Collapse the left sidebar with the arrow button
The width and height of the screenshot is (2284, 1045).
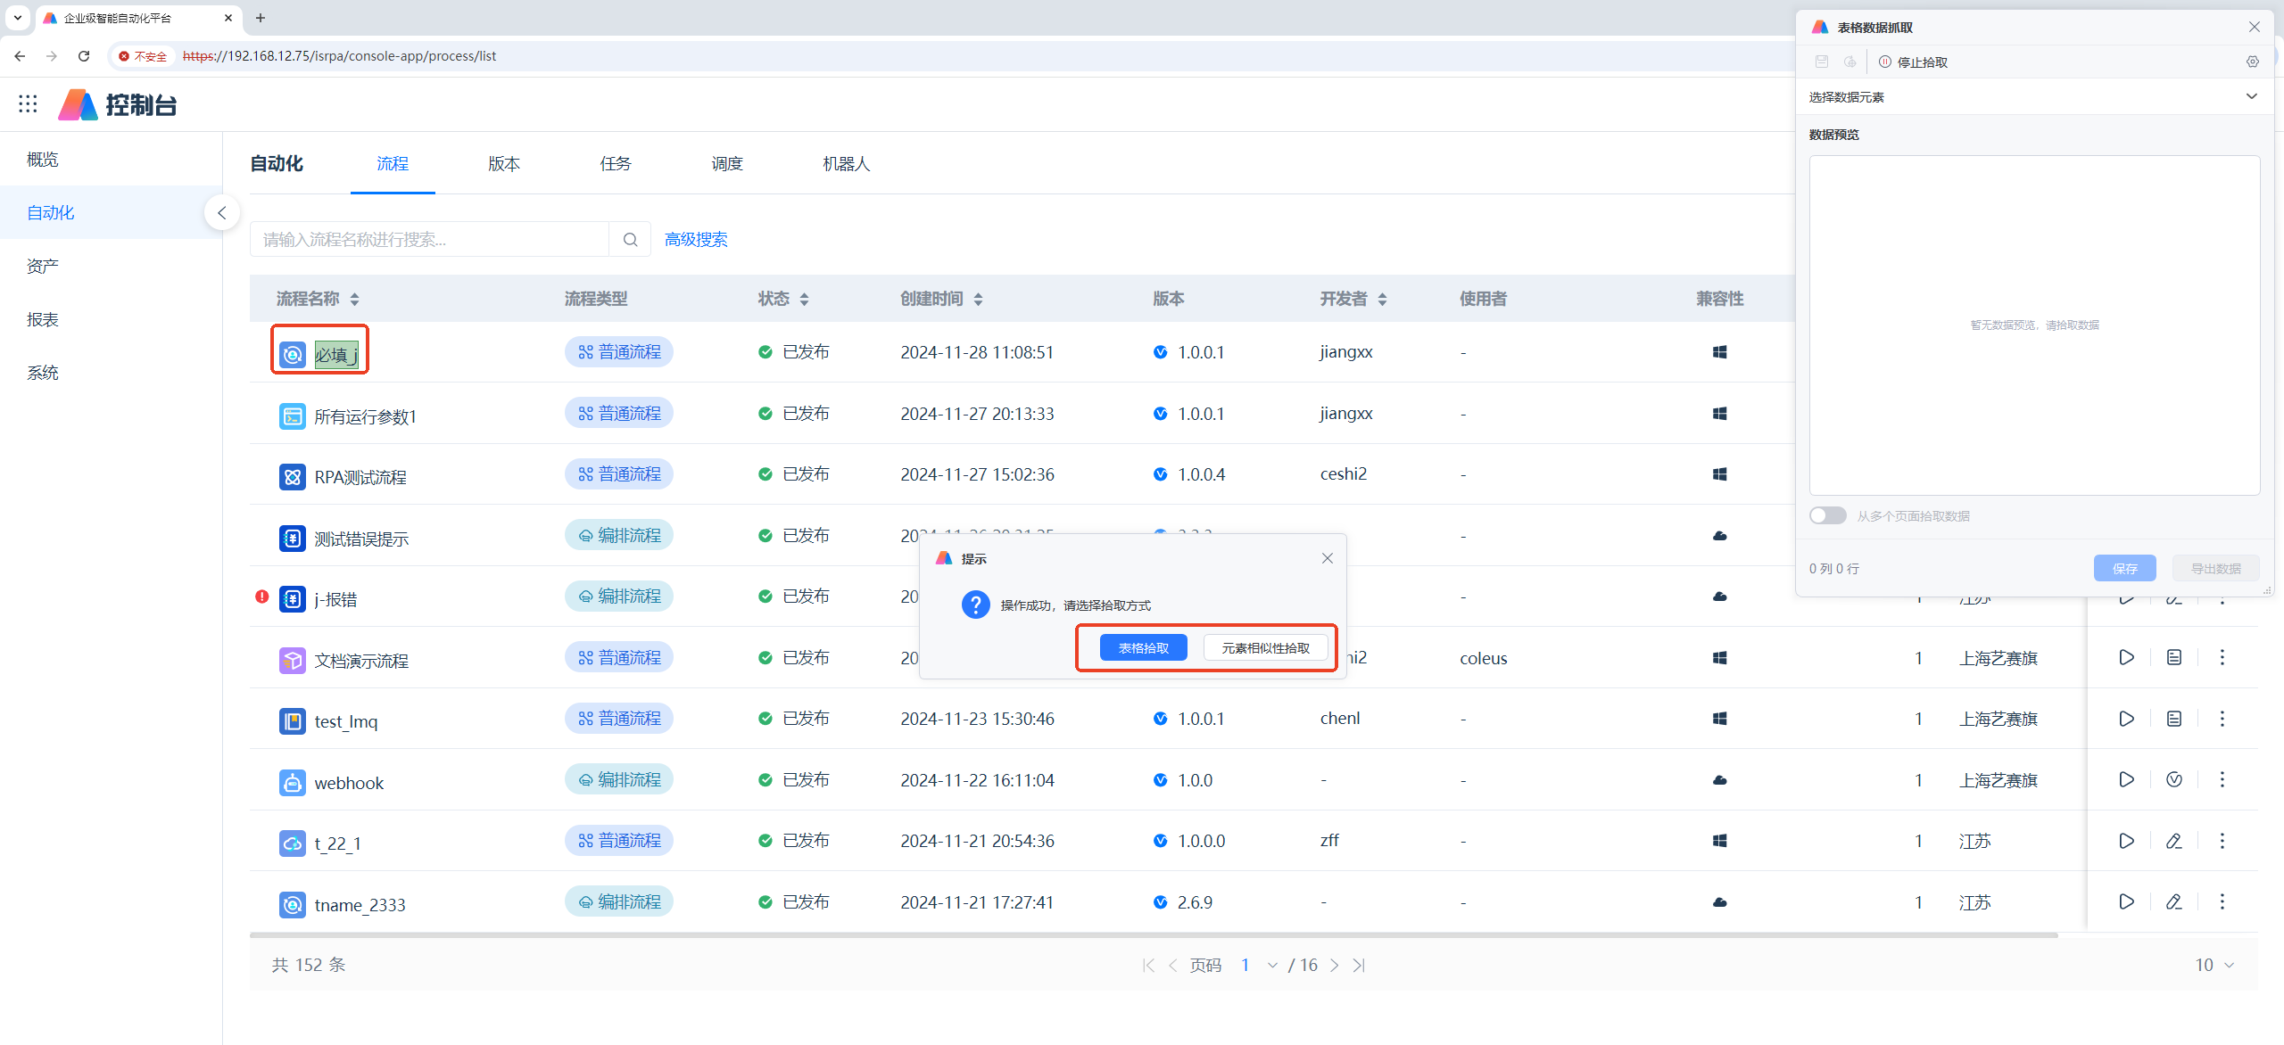[222, 212]
